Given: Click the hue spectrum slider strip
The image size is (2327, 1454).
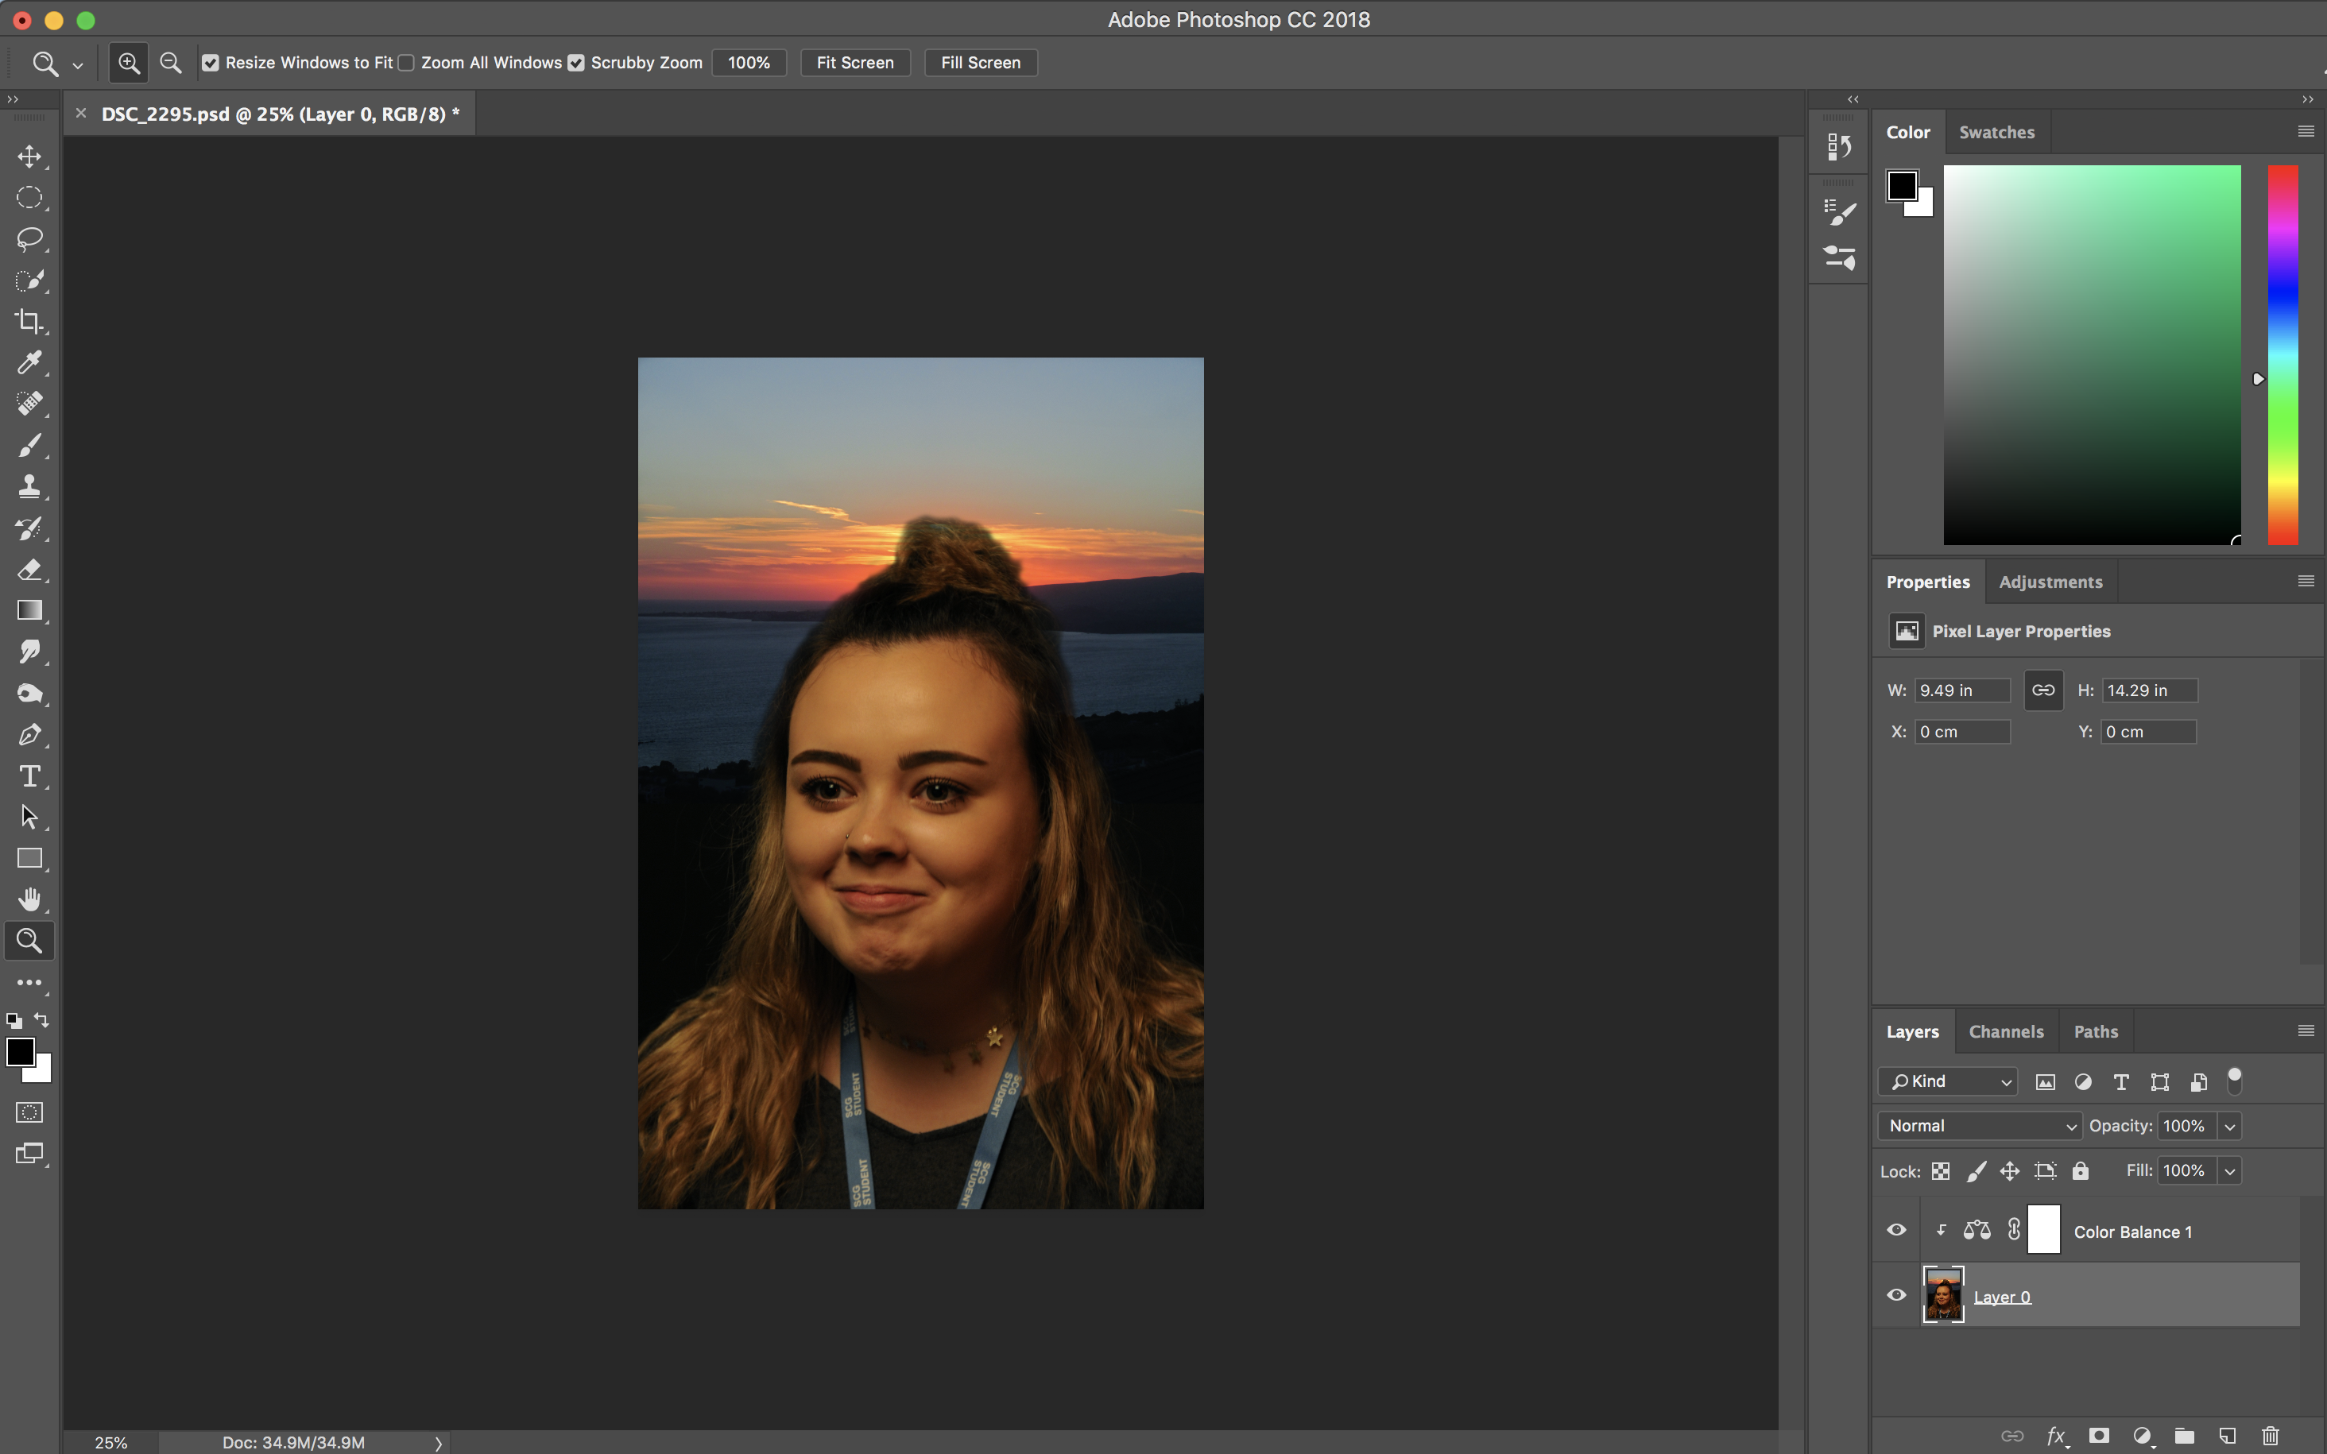Looking at the screenshot, I should [2282, 355].
